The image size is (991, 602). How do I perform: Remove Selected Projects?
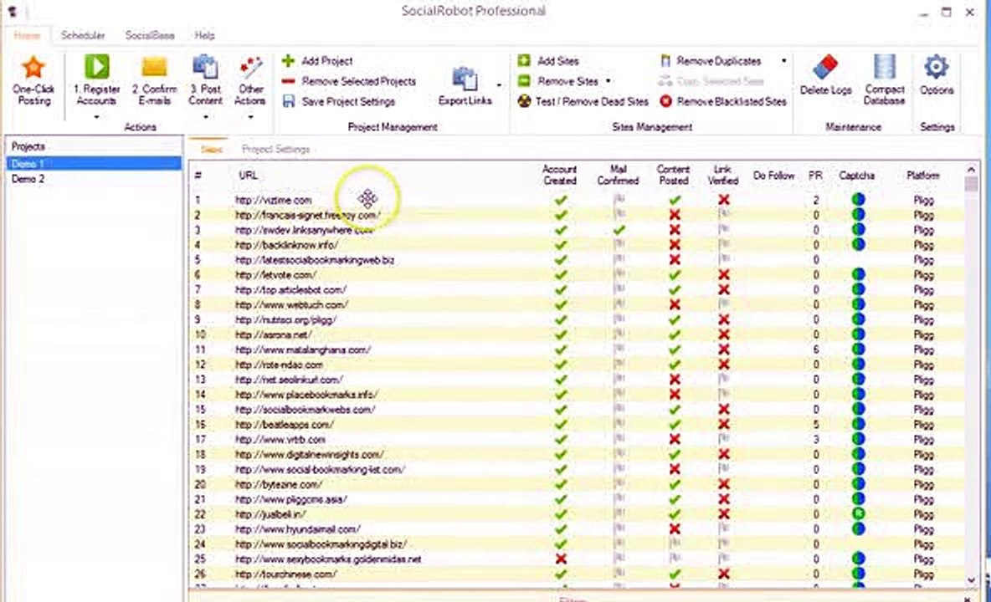click(349, 81)
